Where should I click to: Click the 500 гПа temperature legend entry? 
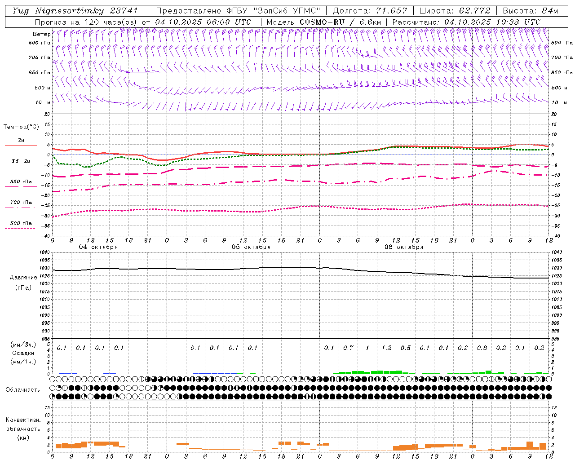[x=21, y=223]
